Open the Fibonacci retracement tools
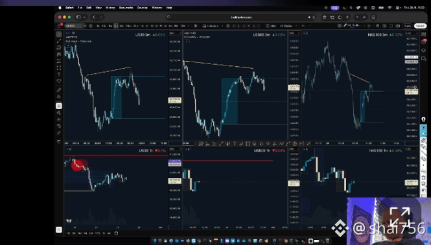431x245 pixels. 59,47
